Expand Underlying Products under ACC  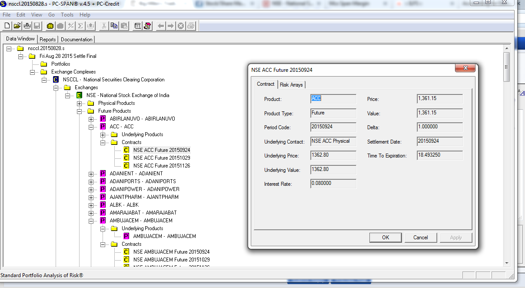point(103,134)
